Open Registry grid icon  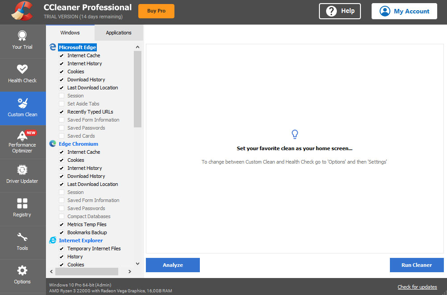[22, 203]
